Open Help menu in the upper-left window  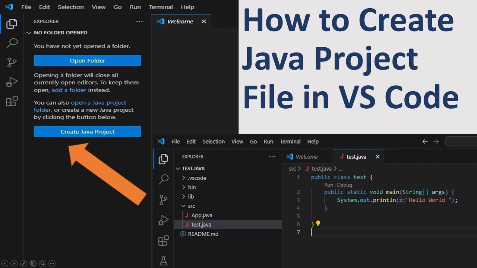pos(187,7)
